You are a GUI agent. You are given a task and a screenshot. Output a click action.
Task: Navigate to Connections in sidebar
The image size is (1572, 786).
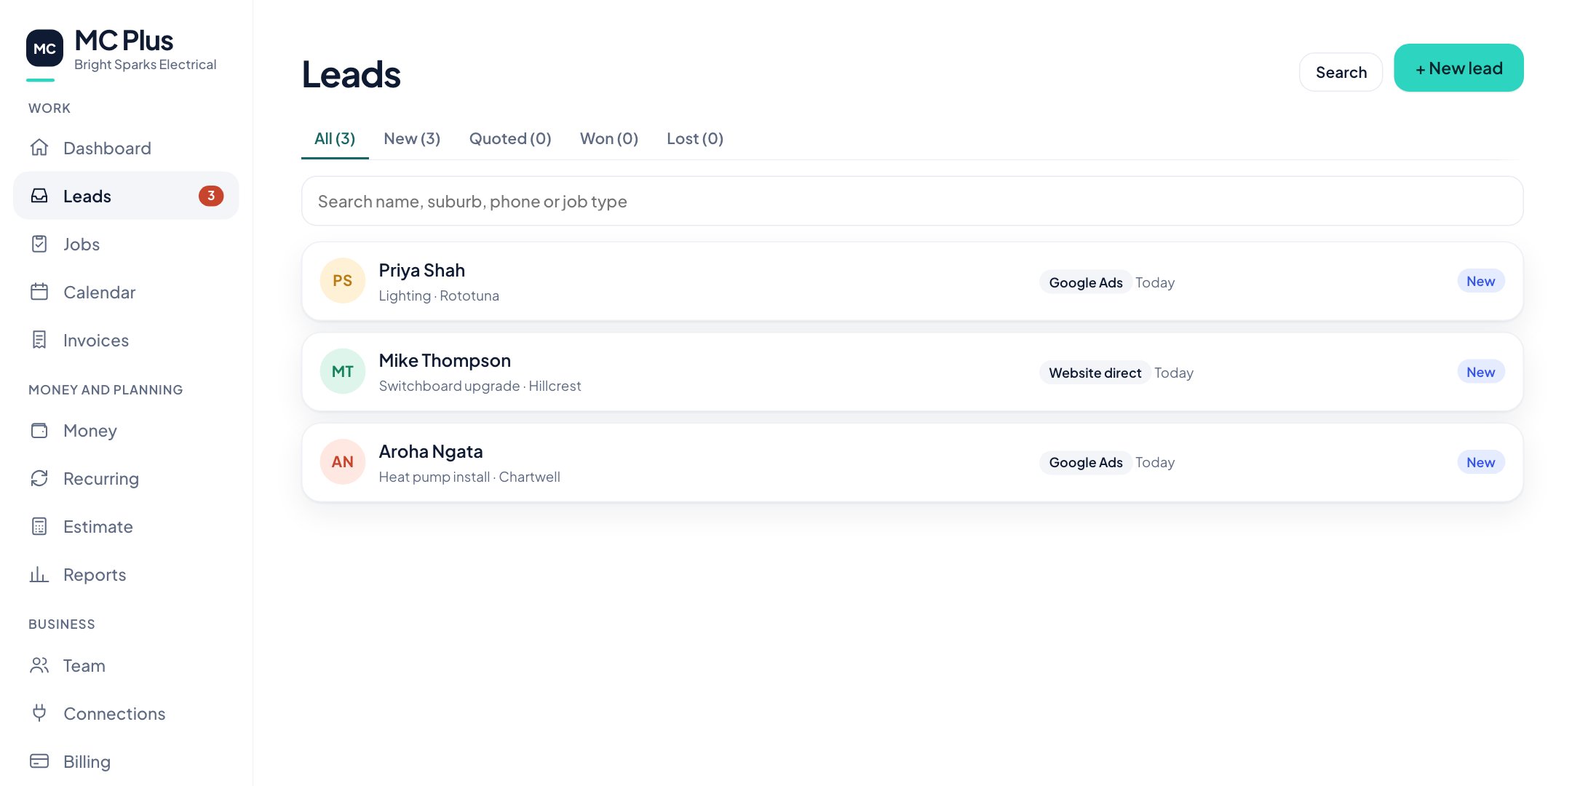(x=126, y=713)
